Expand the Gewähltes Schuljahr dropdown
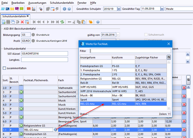Image resolution: width=193 pixels, height=138 pixels. (x=118, y=9)
